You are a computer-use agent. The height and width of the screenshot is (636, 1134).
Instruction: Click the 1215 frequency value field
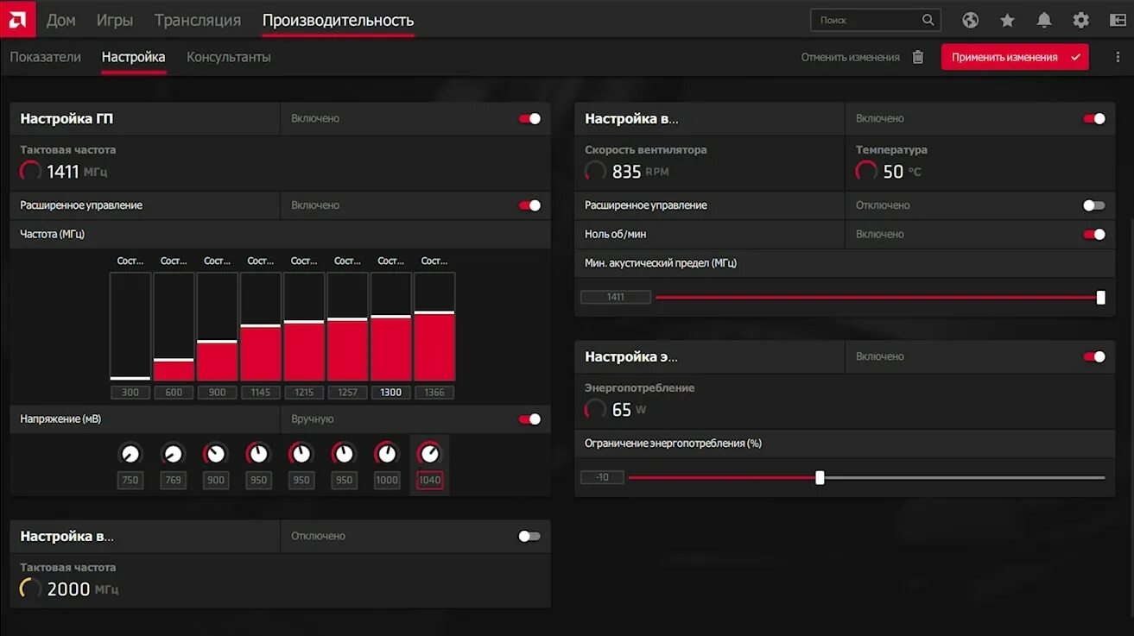pyautogui.click(x=304, y=392)
